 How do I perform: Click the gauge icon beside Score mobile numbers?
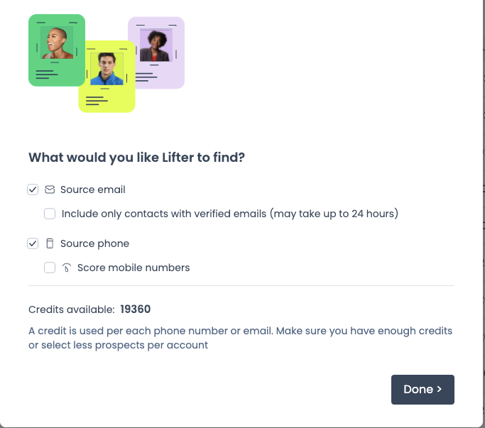tap(67, 268)
